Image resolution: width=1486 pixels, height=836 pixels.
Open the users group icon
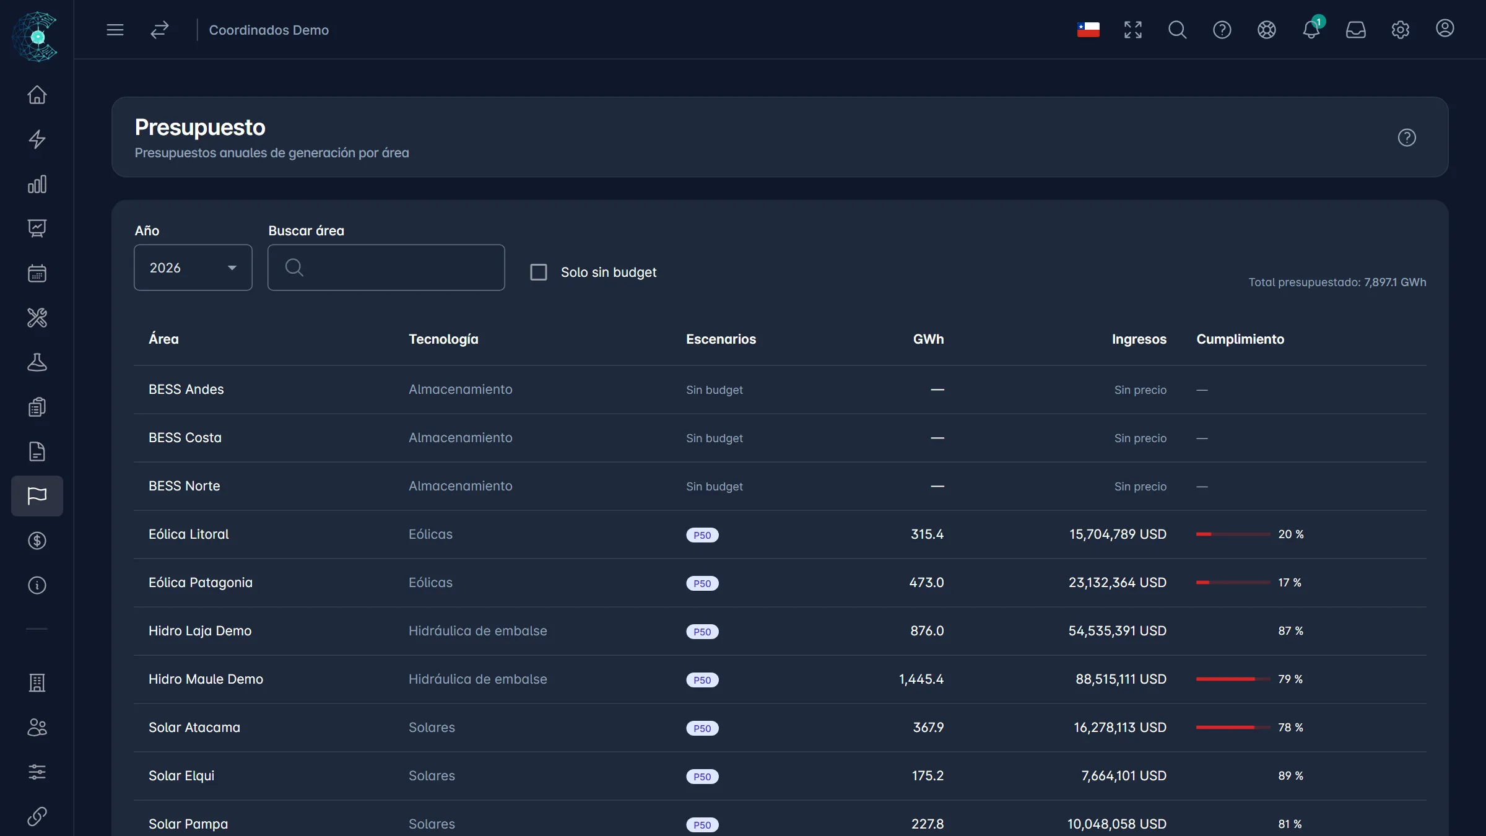[37, 728]
